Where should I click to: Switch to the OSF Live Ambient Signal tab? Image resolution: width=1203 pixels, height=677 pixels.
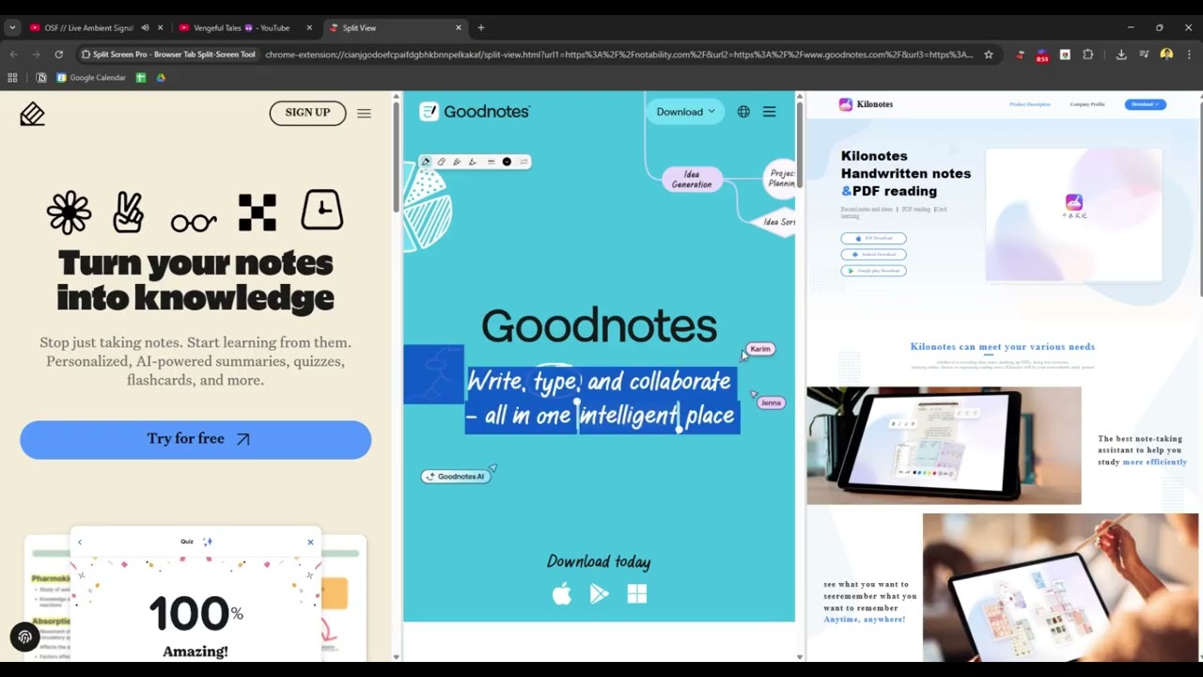(x=89, y=28)
